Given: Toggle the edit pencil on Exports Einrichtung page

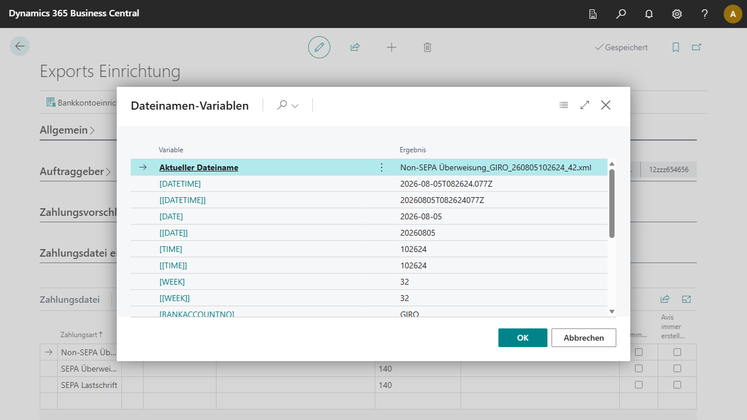Looking at the screenshot, I should click(319, 47).
